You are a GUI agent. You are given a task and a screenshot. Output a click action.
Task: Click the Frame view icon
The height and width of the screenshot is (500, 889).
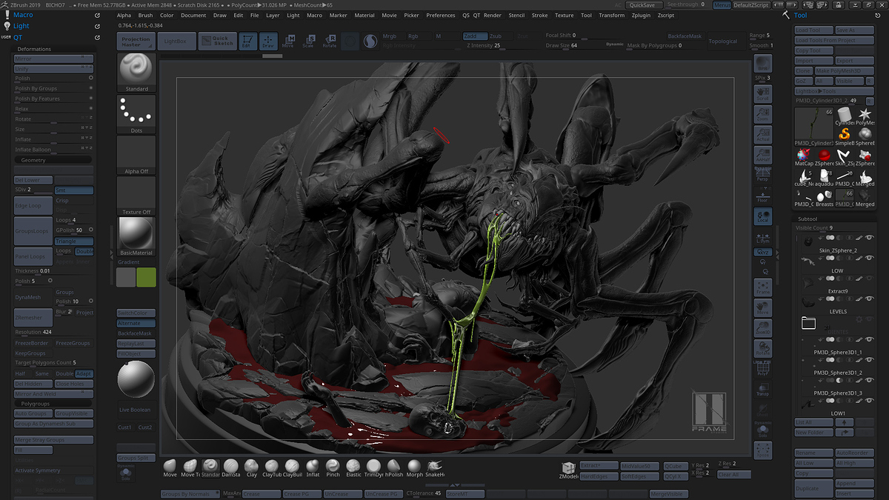tap(762, 287)
